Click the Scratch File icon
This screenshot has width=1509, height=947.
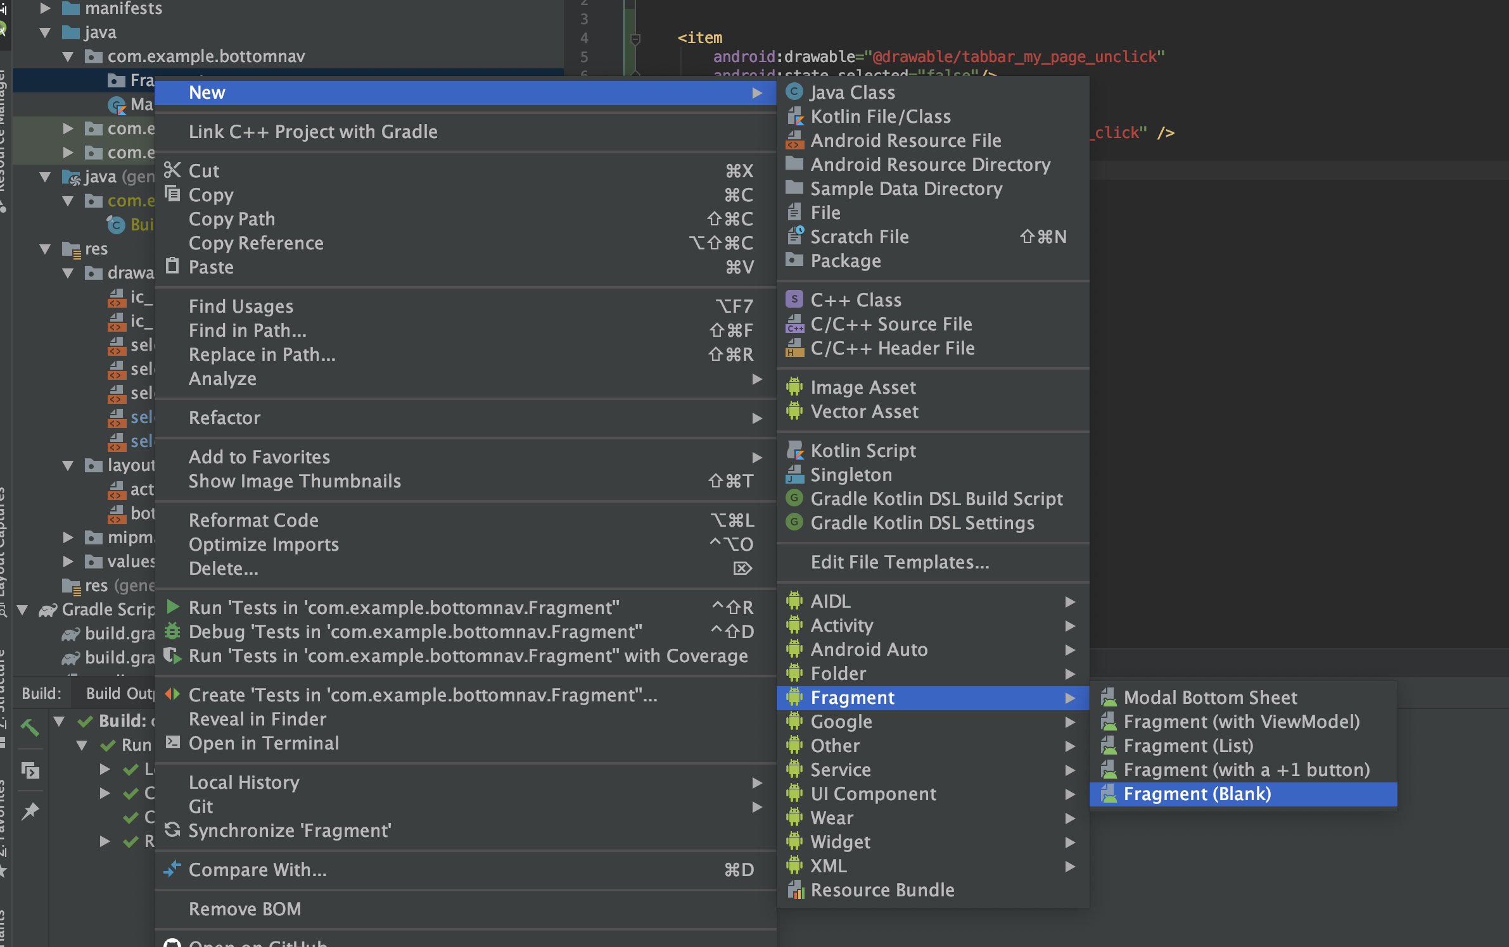click(794, 236)
